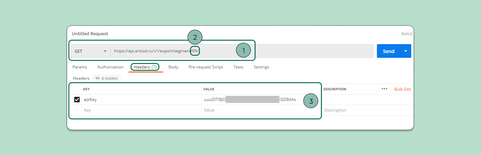Click the blue Send button
The height and width of the screenshot is (155, 481).
pos(389,51)
